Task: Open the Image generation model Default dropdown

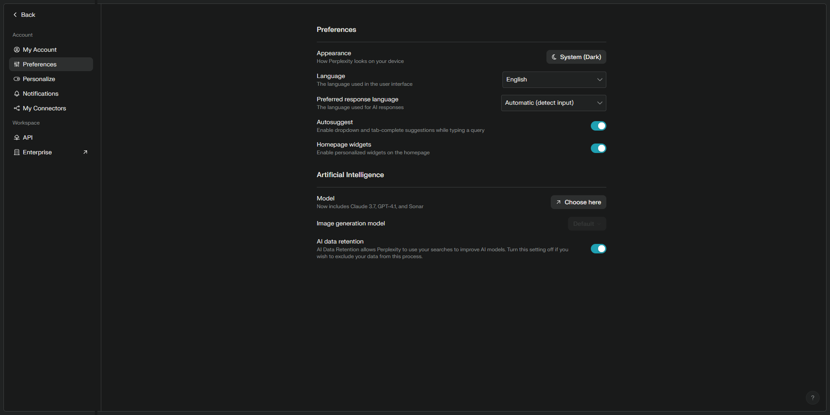Action: click(x=587, y=224)
